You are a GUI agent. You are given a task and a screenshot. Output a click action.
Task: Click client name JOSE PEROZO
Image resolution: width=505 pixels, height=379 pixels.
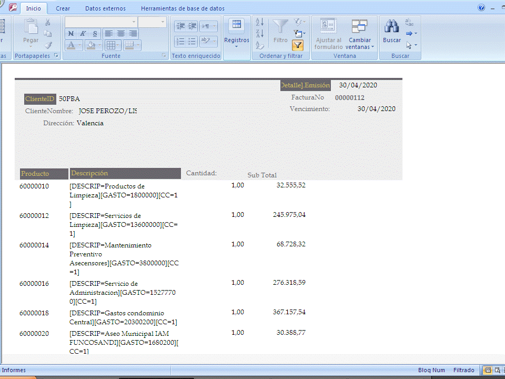[x=107, y=111]
